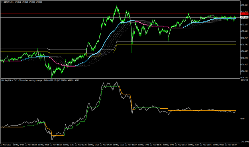Screen dimensions: 249x147
Task: Click the 22 May 16:37 time label
Action: [131, 145]
